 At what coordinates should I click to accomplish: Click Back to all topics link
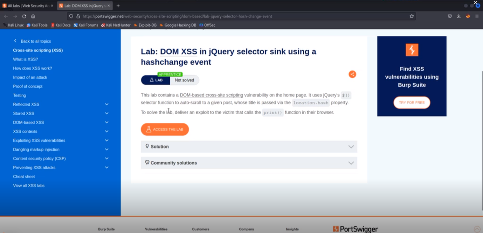point(36,41)
